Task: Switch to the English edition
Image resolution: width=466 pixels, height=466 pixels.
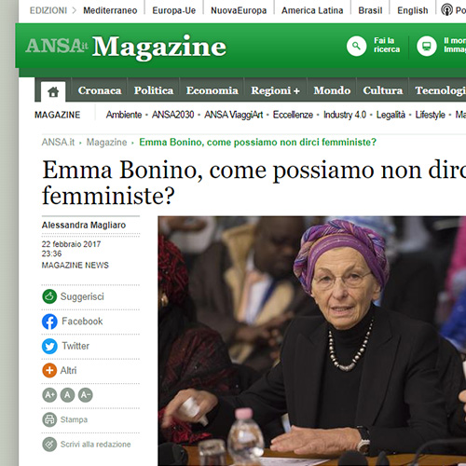Action: click(x=413, y=10)
